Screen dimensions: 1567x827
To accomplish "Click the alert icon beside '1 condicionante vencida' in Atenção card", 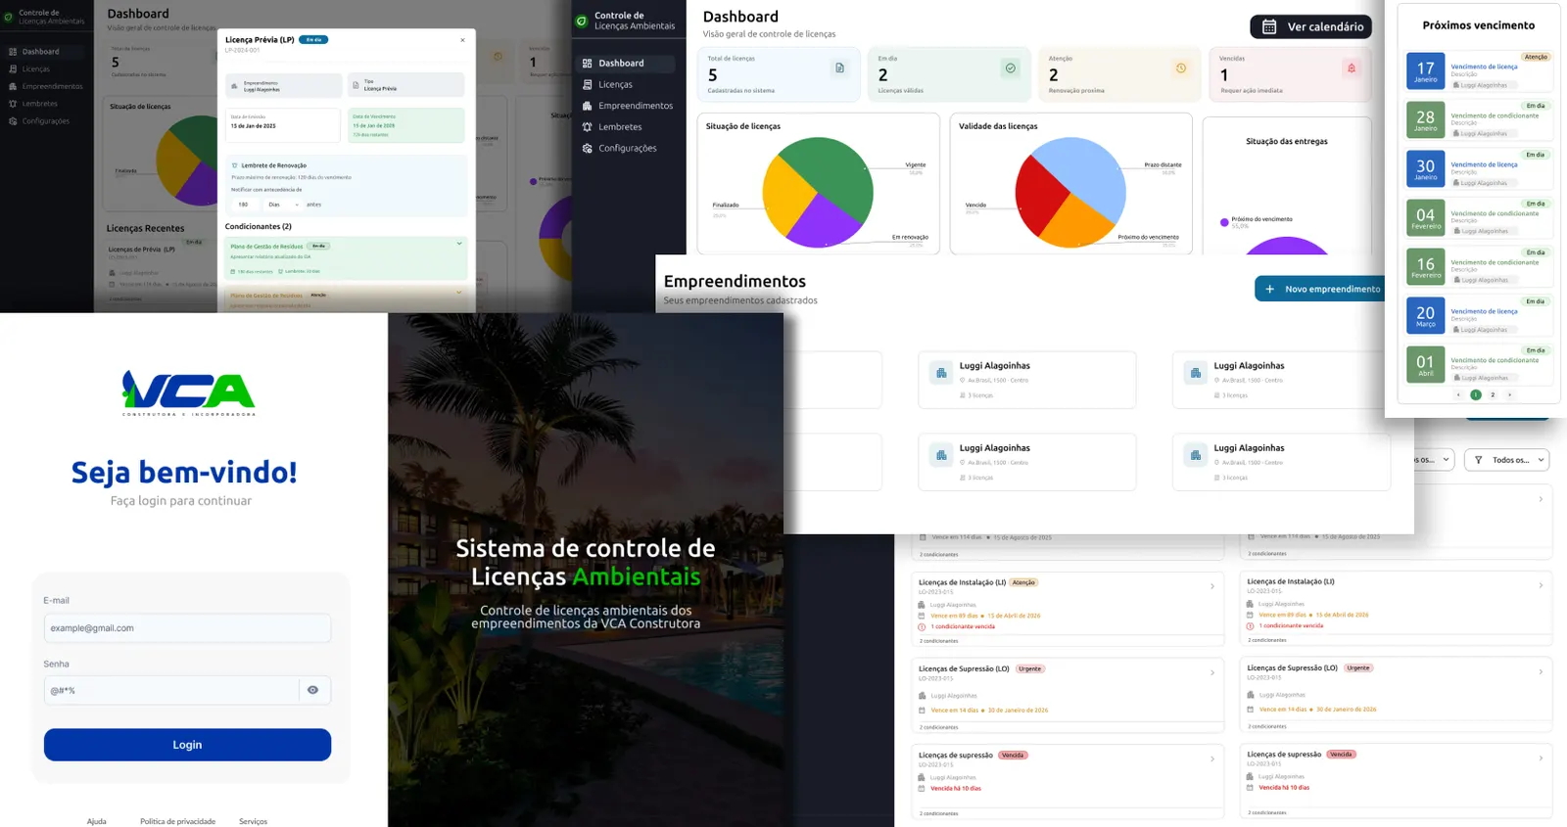I will (x=922, y=626).
